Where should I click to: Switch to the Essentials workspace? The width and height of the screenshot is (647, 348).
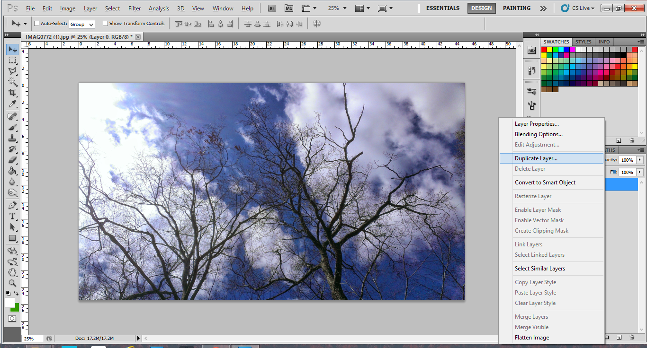point(443,8)
